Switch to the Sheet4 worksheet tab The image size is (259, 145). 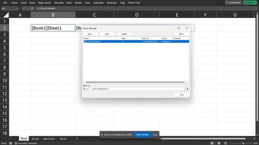coord(35,139)
